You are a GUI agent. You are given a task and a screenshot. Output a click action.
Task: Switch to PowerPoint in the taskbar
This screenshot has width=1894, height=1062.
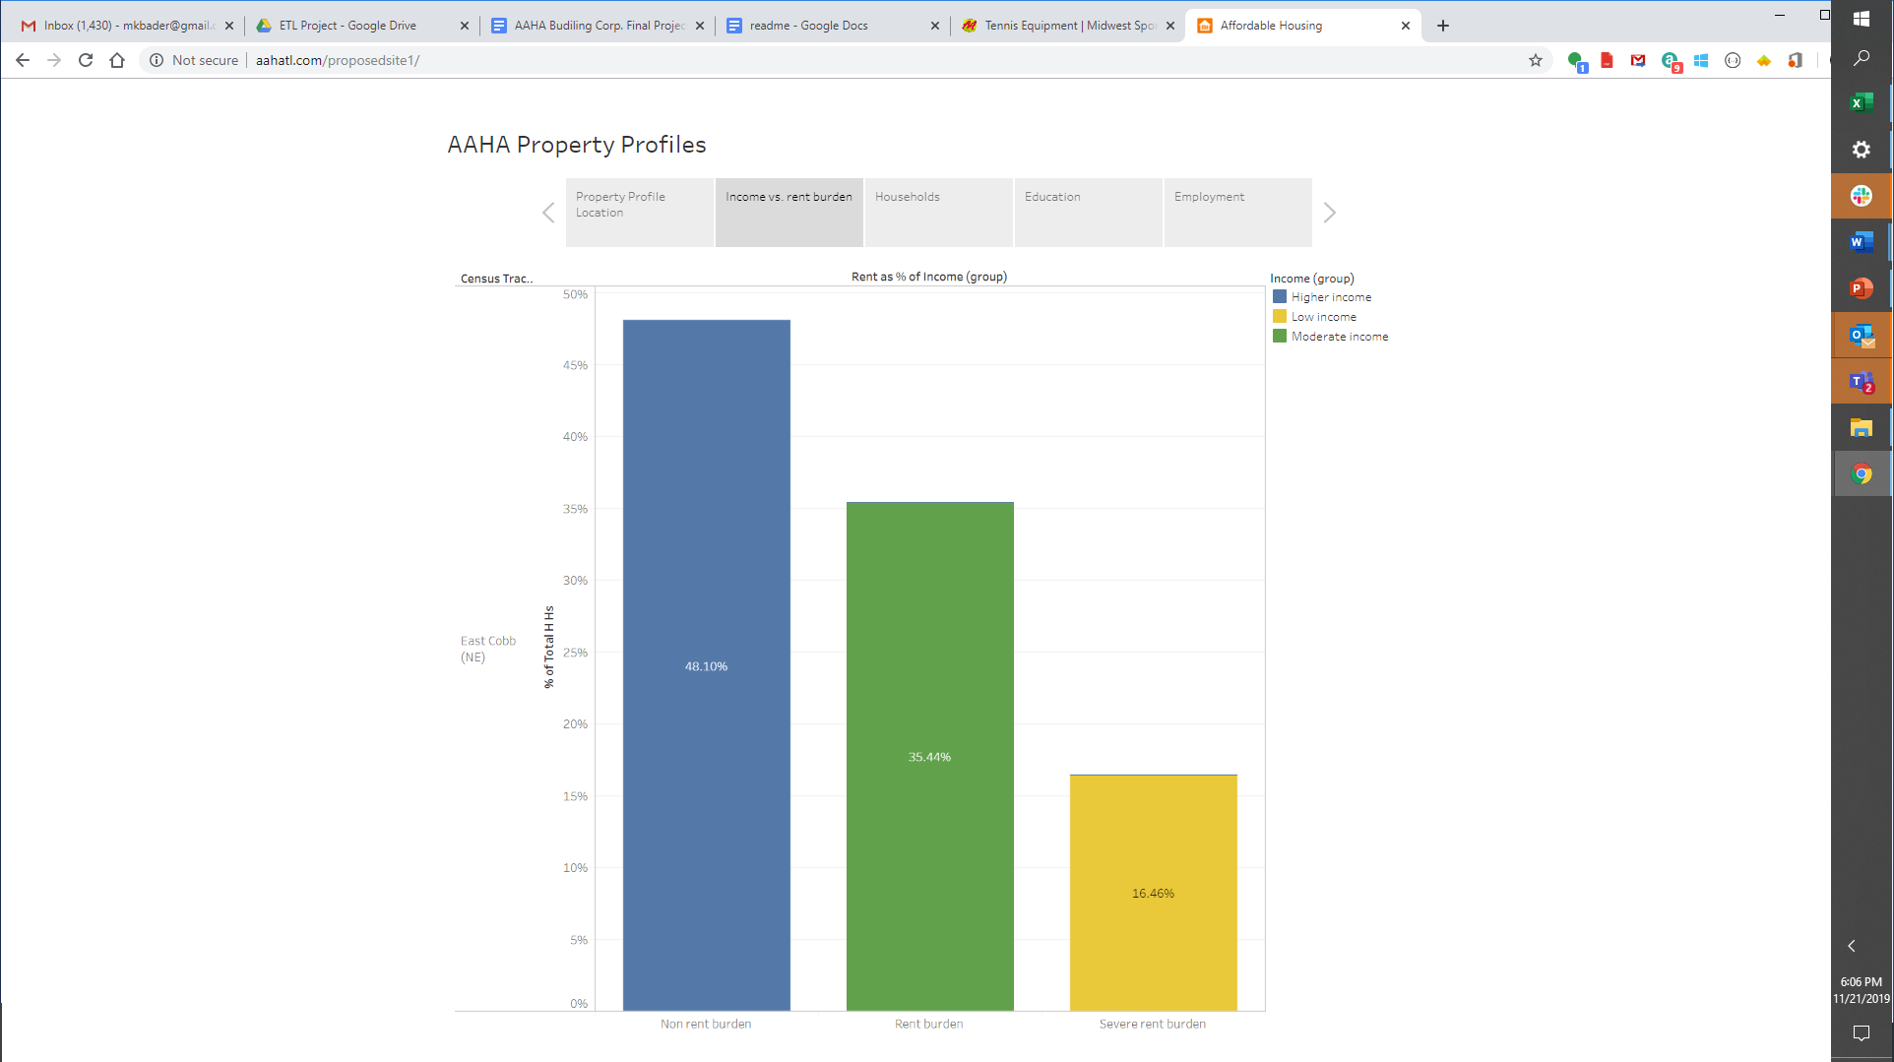click(x=1862, y=288)
